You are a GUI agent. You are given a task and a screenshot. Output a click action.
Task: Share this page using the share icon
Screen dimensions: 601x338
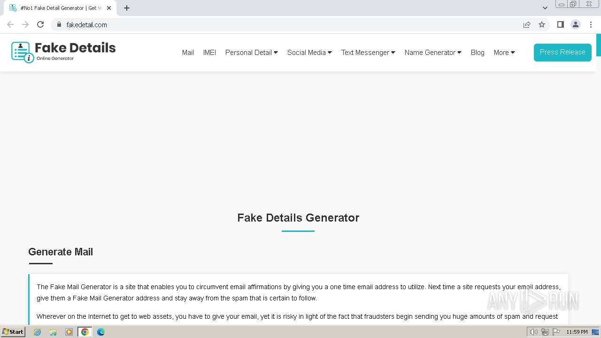pos(527,24)
